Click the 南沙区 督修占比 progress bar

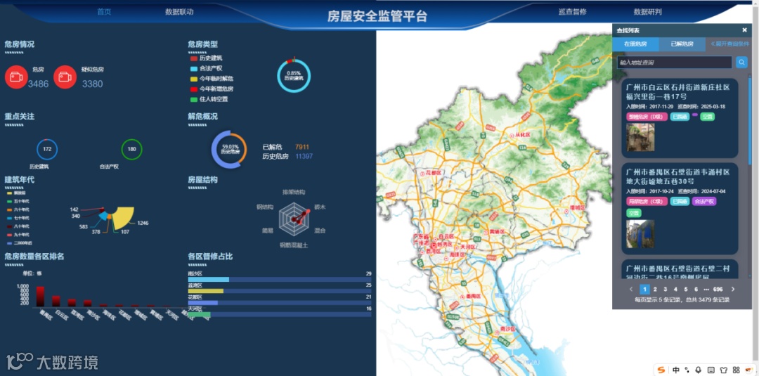279,279
